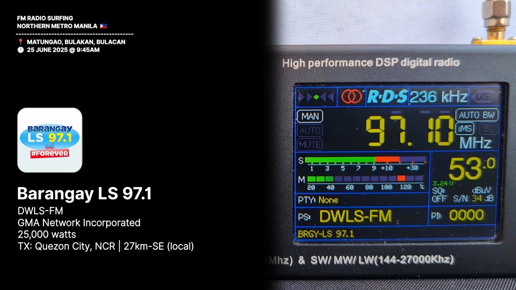Tap the stereo indicator rings icon
The width and height of the screenshot is (516, 290).
[x=352, y=97]
